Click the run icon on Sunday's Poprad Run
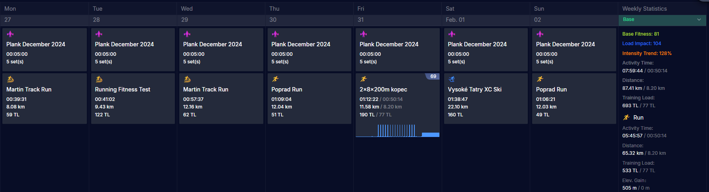Image resolution: width=709 pixels, height=192 pixels. click(540, 79)
